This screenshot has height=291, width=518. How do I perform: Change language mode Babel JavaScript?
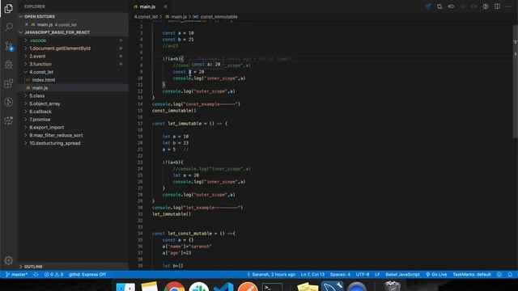[x=402, y=275]
